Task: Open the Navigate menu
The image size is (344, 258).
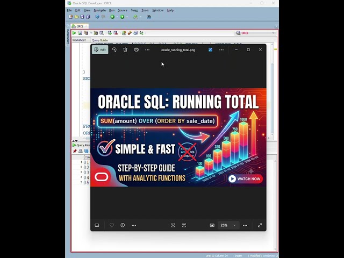Action: tap(100, 10)
